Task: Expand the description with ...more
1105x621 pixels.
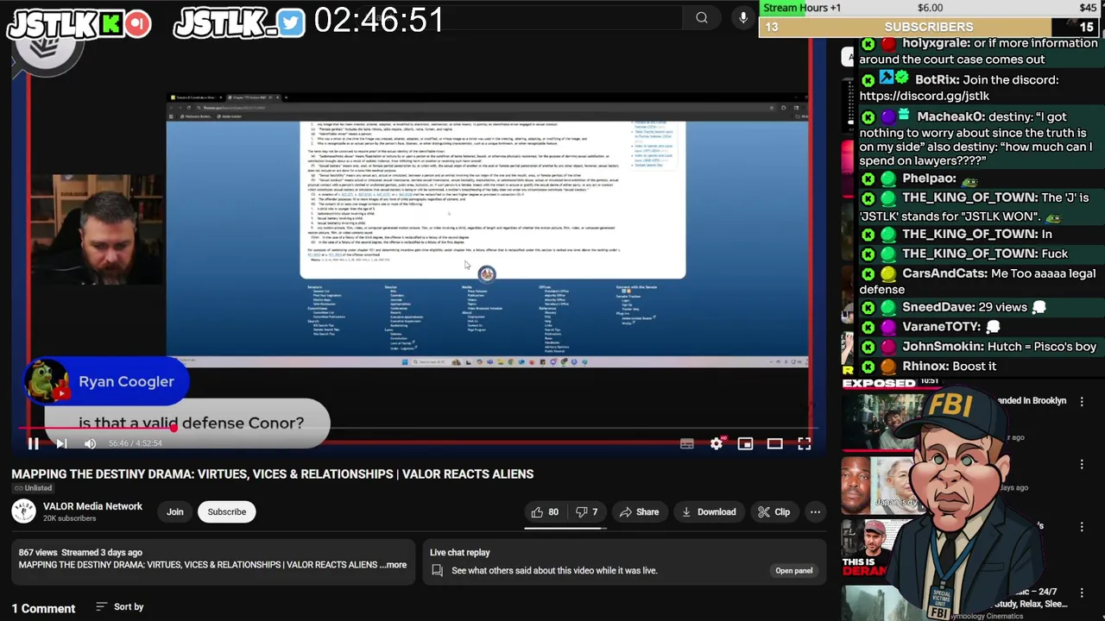Action: [x=393, y=565]
